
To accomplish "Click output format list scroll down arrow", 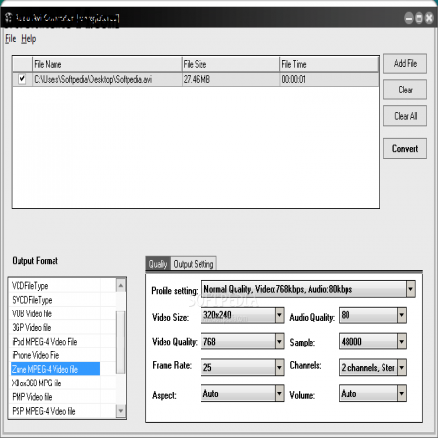I will pos(121,411).
